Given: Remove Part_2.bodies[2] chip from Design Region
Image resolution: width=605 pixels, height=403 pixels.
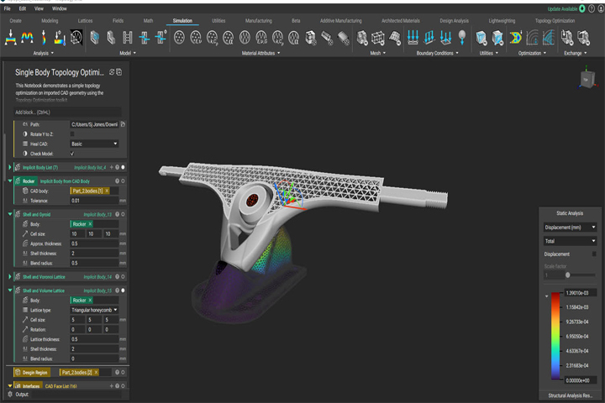Looking at the screenshot, I should click(x=96, y=372).
